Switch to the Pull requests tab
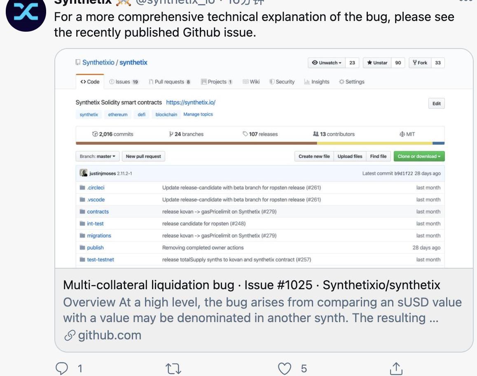This screenshot has width=477, height=376. pos(169,82)
